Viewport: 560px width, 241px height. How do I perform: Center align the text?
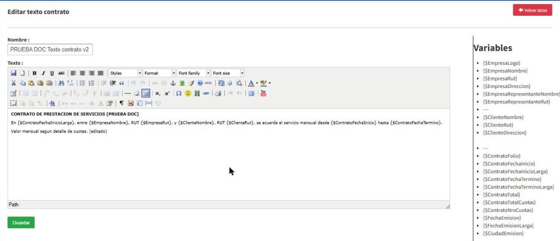82,73
